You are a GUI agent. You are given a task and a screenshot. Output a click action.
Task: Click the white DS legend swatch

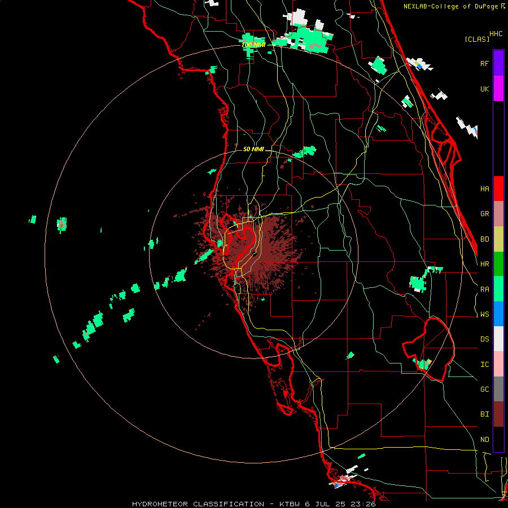498,339
